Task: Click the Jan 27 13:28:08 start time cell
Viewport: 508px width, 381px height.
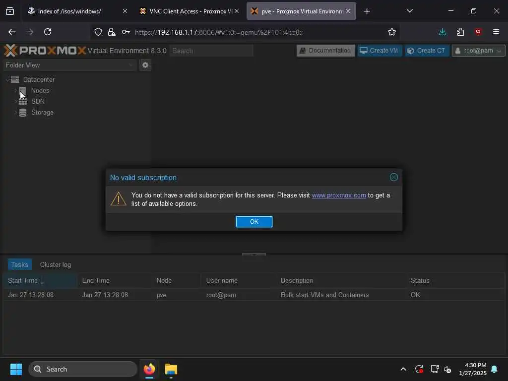Action: point(31,295)
